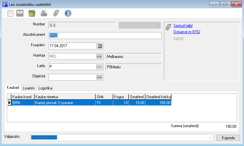244x146 pixels.
Task: Open the Seotud failid link
Action: [183, 26]
